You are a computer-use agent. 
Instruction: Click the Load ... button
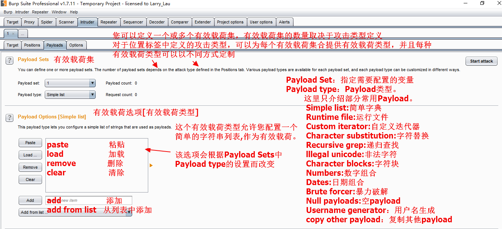click(30, 155)
